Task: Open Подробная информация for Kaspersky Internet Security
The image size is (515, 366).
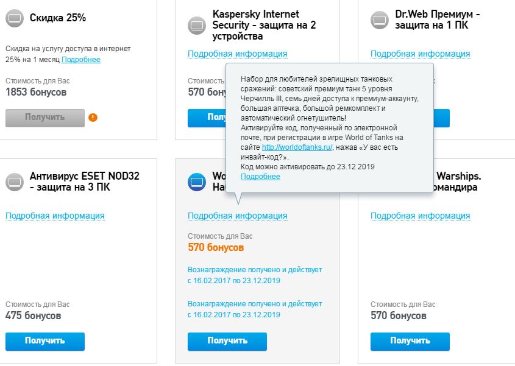Action: [237, 54]
